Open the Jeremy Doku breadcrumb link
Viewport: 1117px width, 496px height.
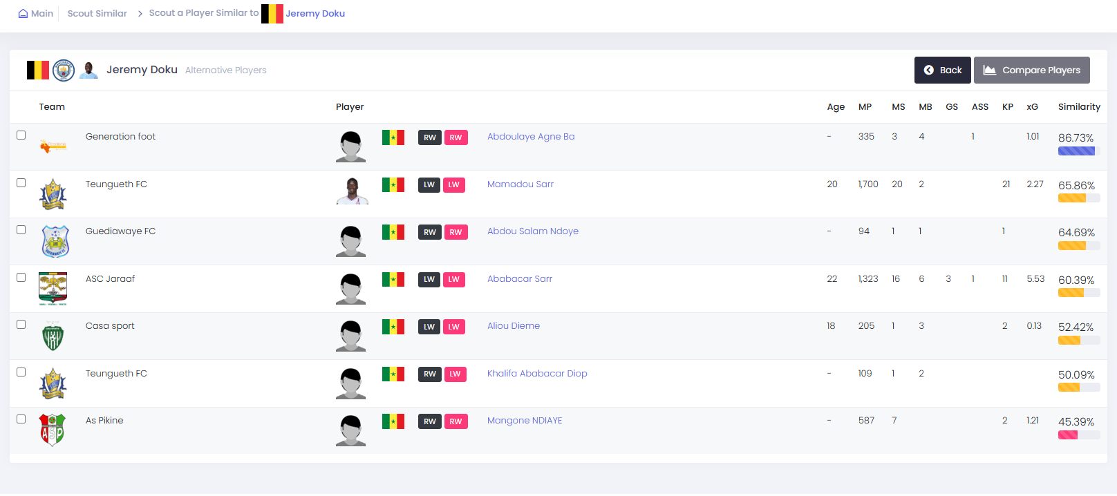point(315,13)
